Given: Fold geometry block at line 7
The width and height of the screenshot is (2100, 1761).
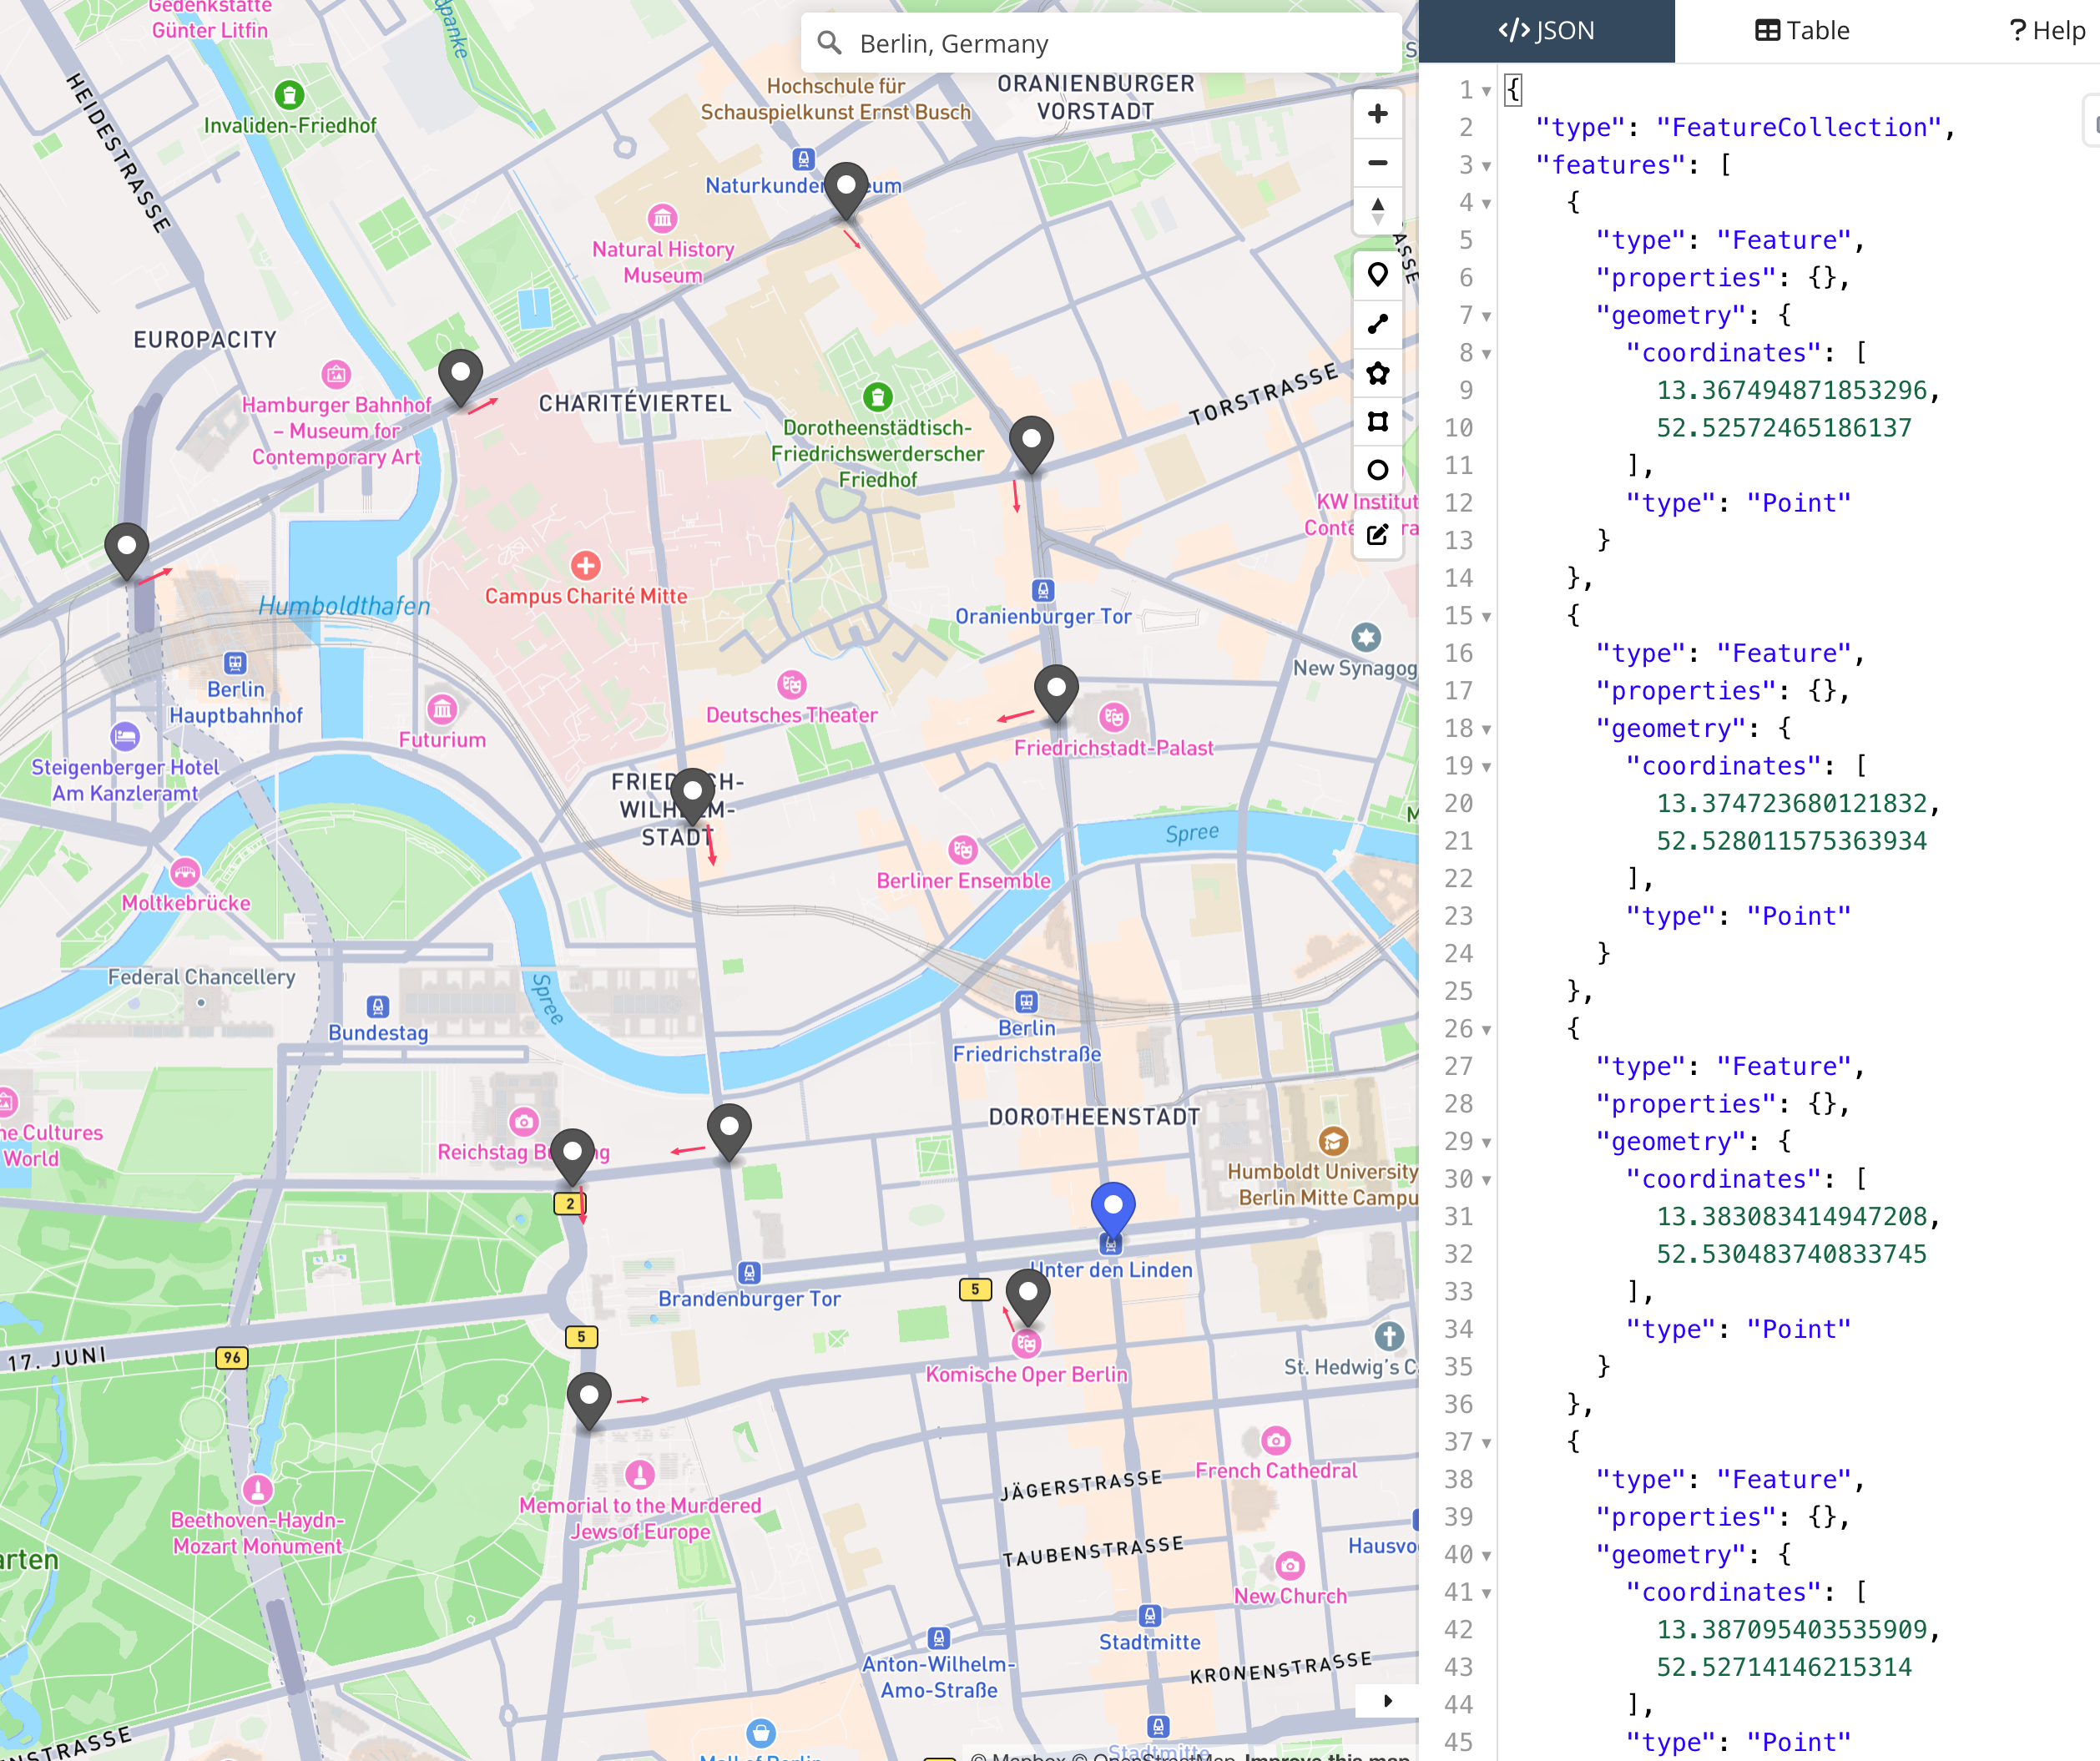Looking at the screenshot, I should pos(1486,316).
